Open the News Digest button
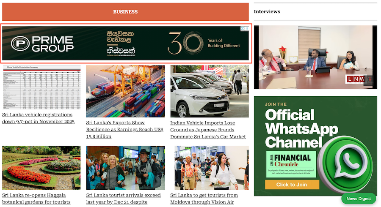Viewport: 381px width, 207px height. click(358, 199)
